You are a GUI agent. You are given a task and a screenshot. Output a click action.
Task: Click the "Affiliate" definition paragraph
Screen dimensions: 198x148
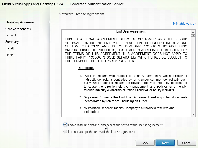(x=135, y=83)
